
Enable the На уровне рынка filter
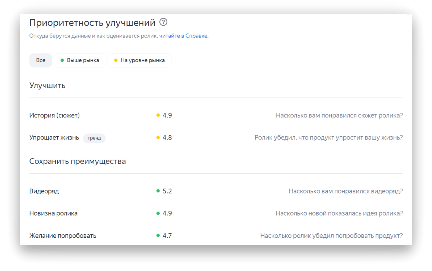point(139,60)
